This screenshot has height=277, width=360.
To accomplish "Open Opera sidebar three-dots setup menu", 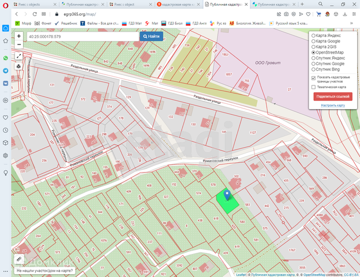I will coord(5,270).
